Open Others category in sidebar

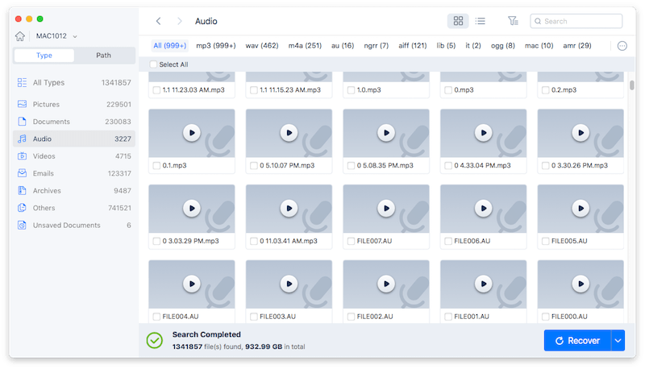(74, 208)
